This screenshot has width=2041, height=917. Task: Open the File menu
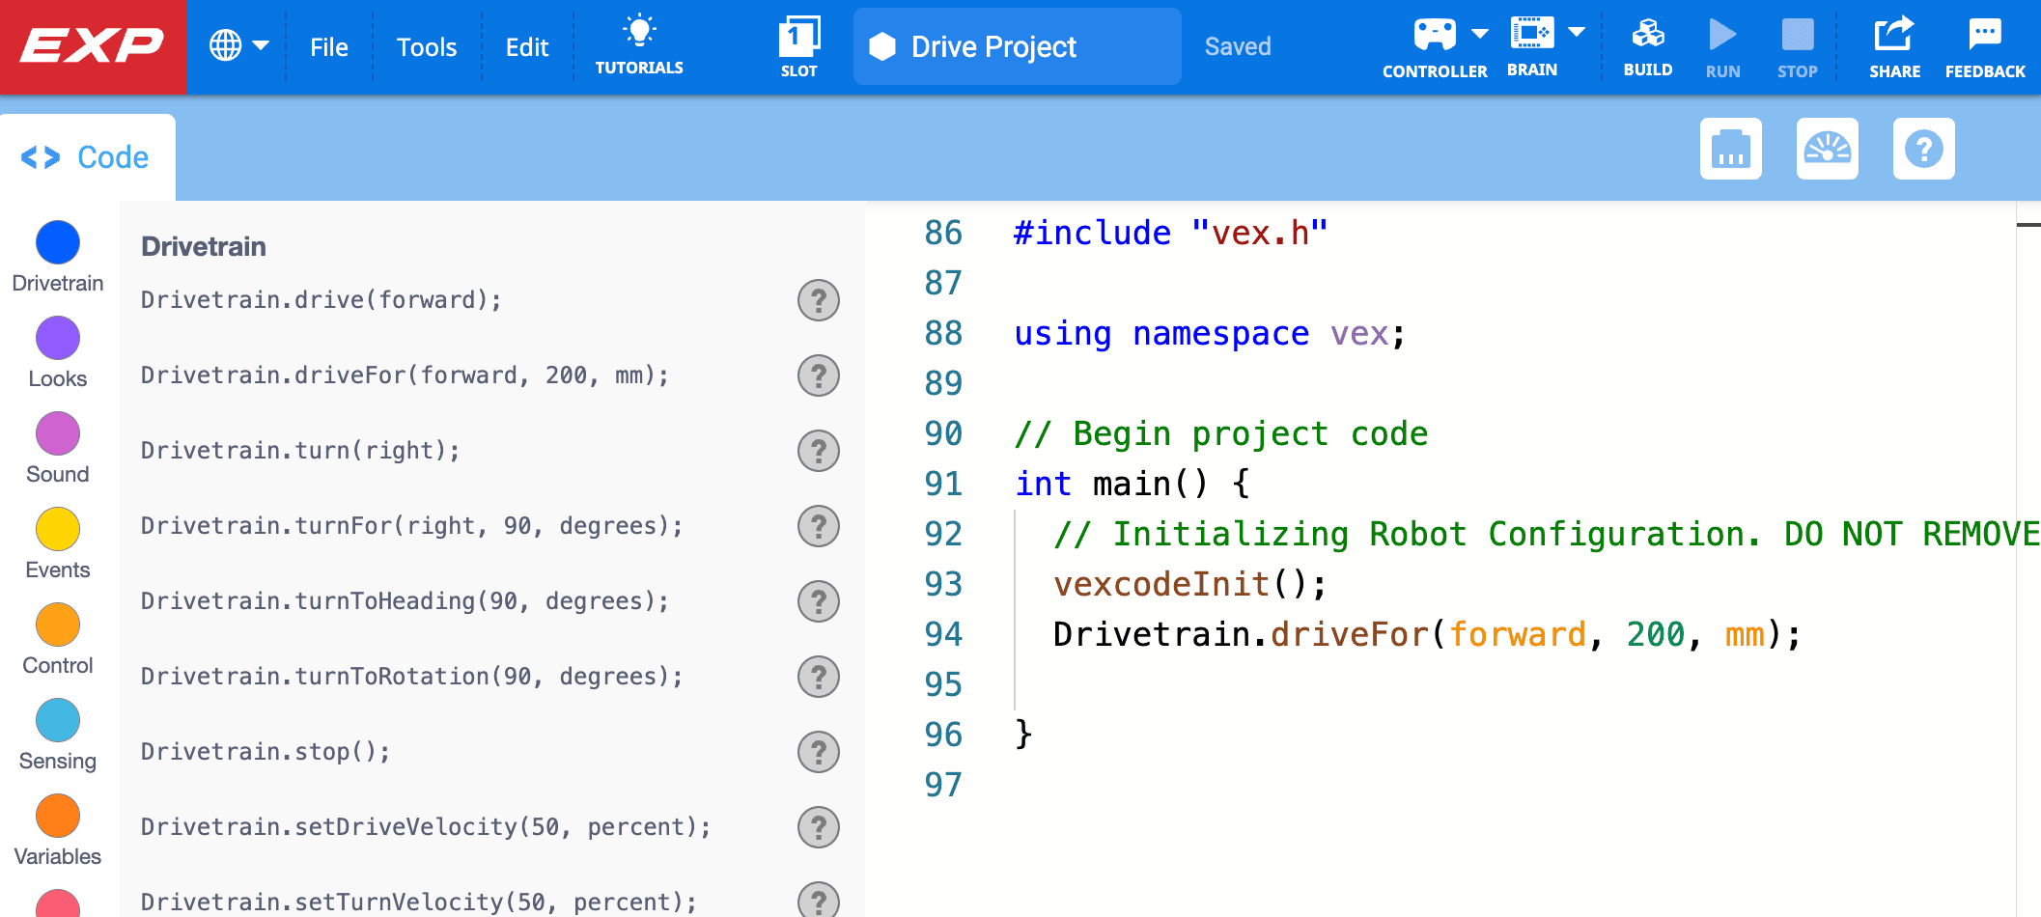[x=328, y=45]
